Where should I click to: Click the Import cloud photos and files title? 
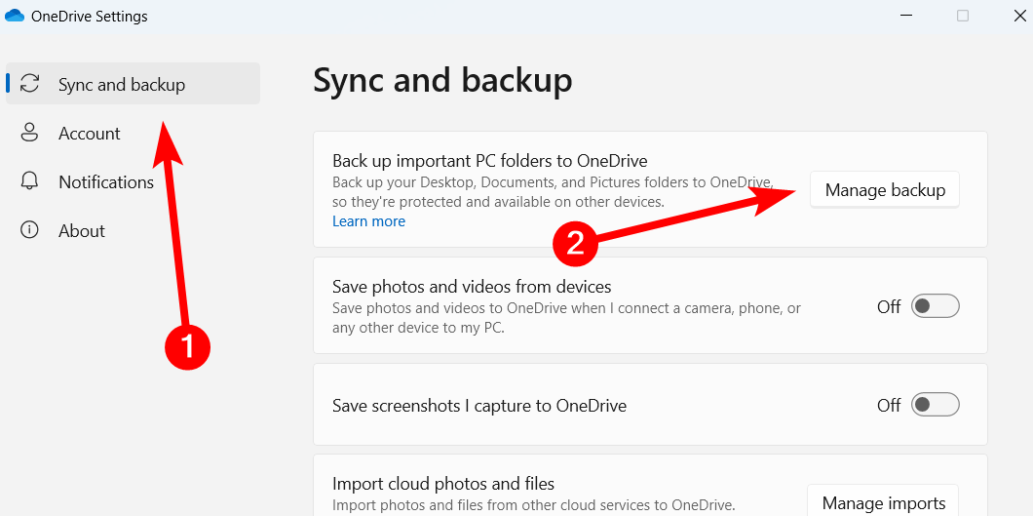pos(443,484)
